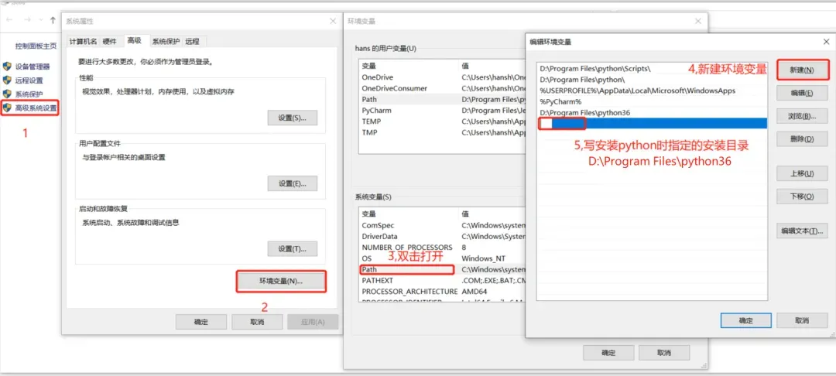This screenshot has height=376, width=836.
Task: Switch to 计算机名 tab
Action: coord(83,41)
